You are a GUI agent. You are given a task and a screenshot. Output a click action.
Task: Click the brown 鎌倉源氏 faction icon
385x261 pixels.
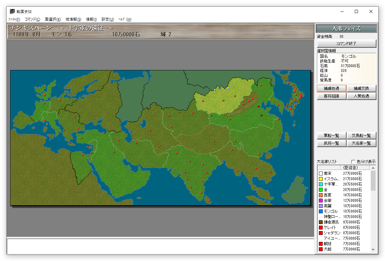(320, 222)
